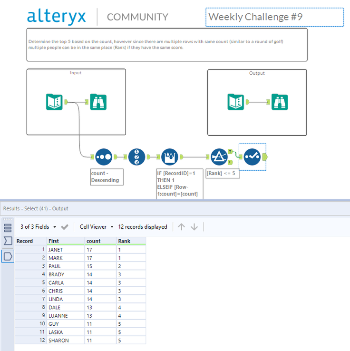Click the 'IF [RecordID]=1' formula annotation
Viewport: 350px width, 351px height.
pos(180,184)
